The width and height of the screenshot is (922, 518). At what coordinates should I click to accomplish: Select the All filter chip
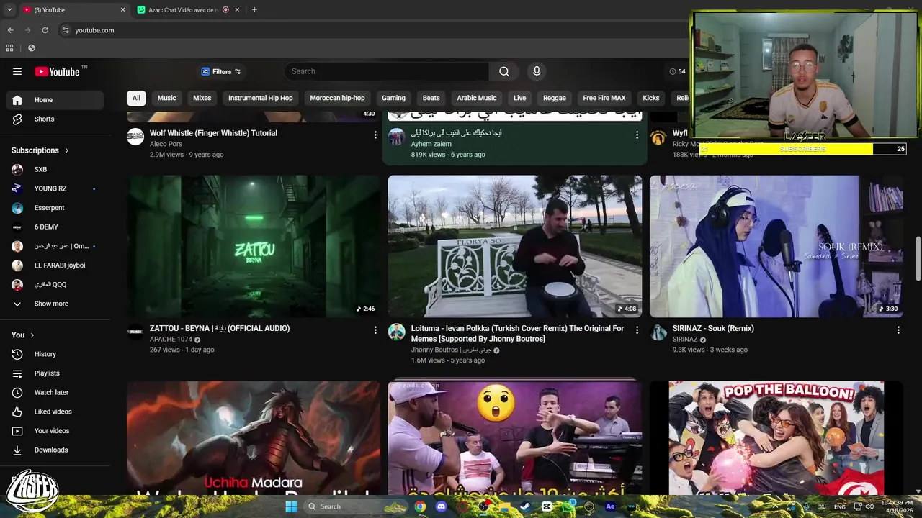(x=136, y=98)
